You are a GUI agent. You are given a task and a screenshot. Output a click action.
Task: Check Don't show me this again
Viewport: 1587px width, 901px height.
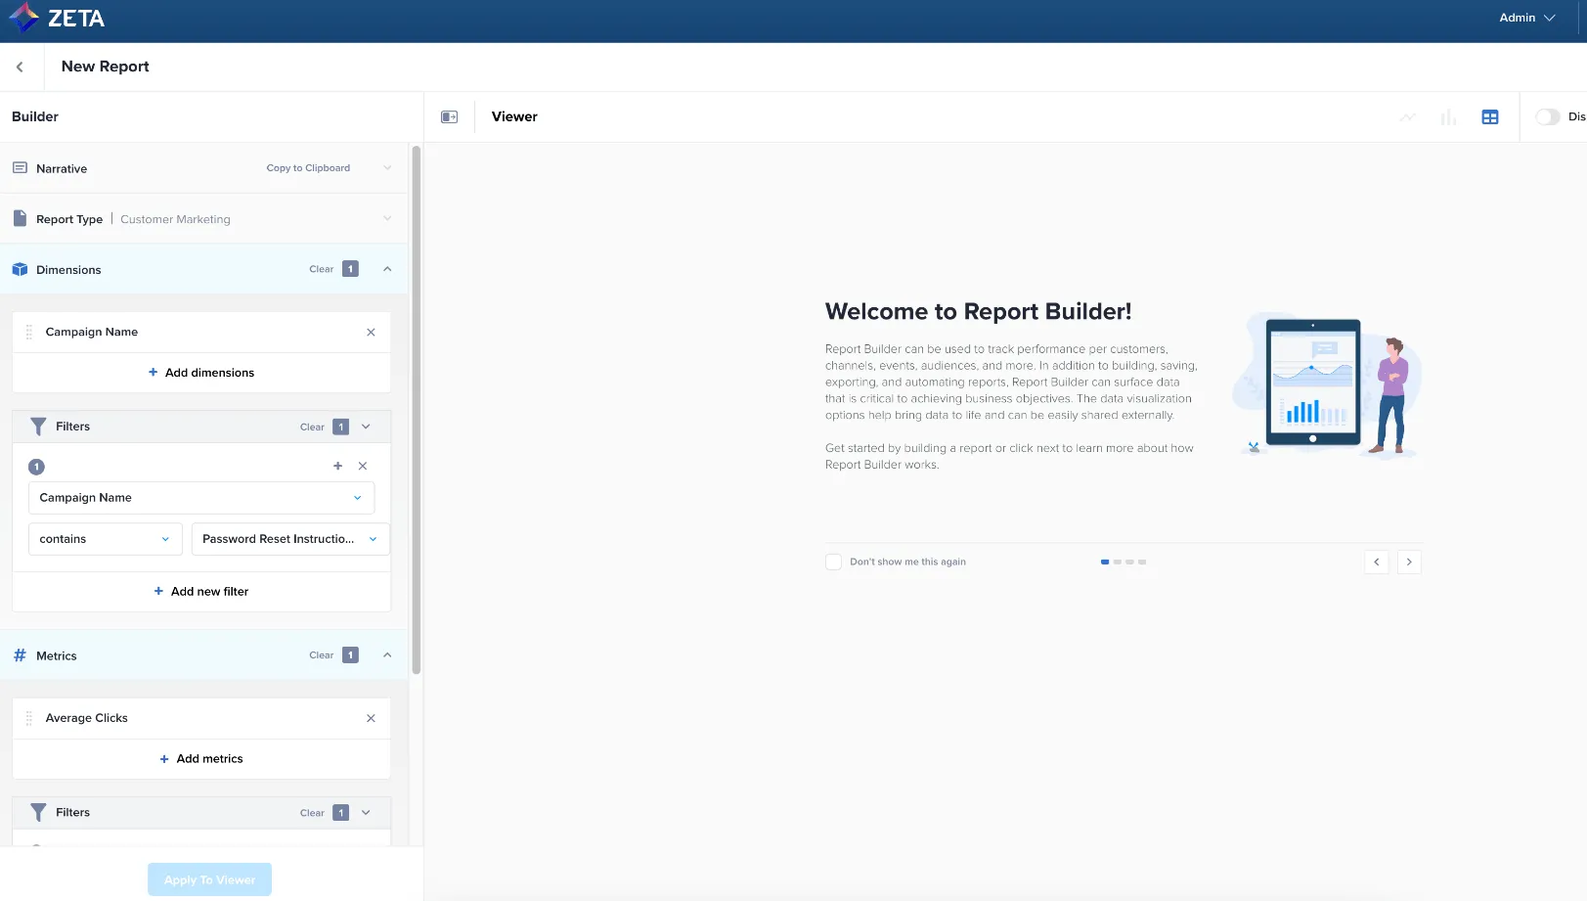833,562
